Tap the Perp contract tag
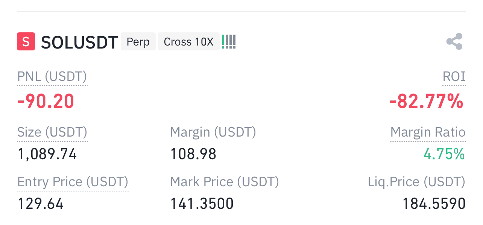 point(138,41)
